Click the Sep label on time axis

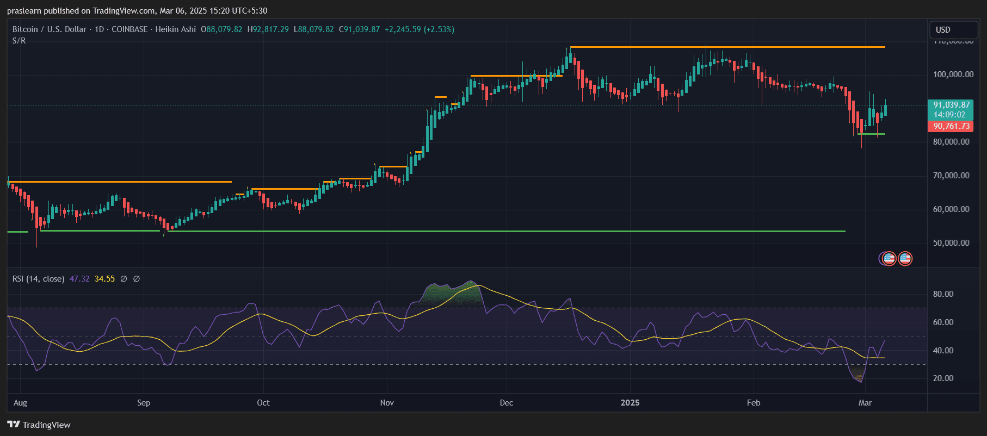click(x=144, y=403)
